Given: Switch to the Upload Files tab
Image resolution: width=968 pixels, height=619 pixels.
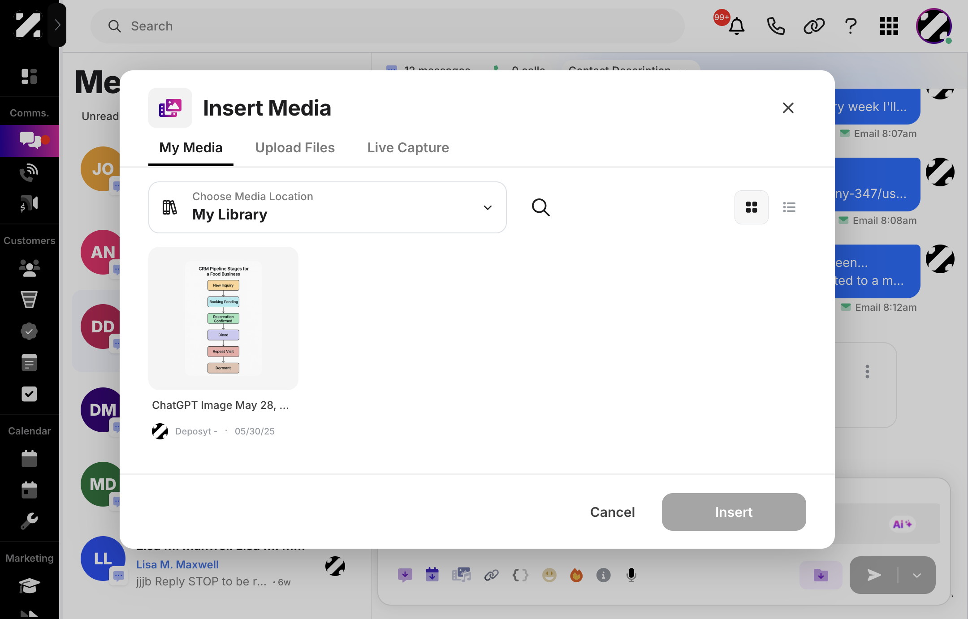Looking at the screenshot, I should coord(295,148).
